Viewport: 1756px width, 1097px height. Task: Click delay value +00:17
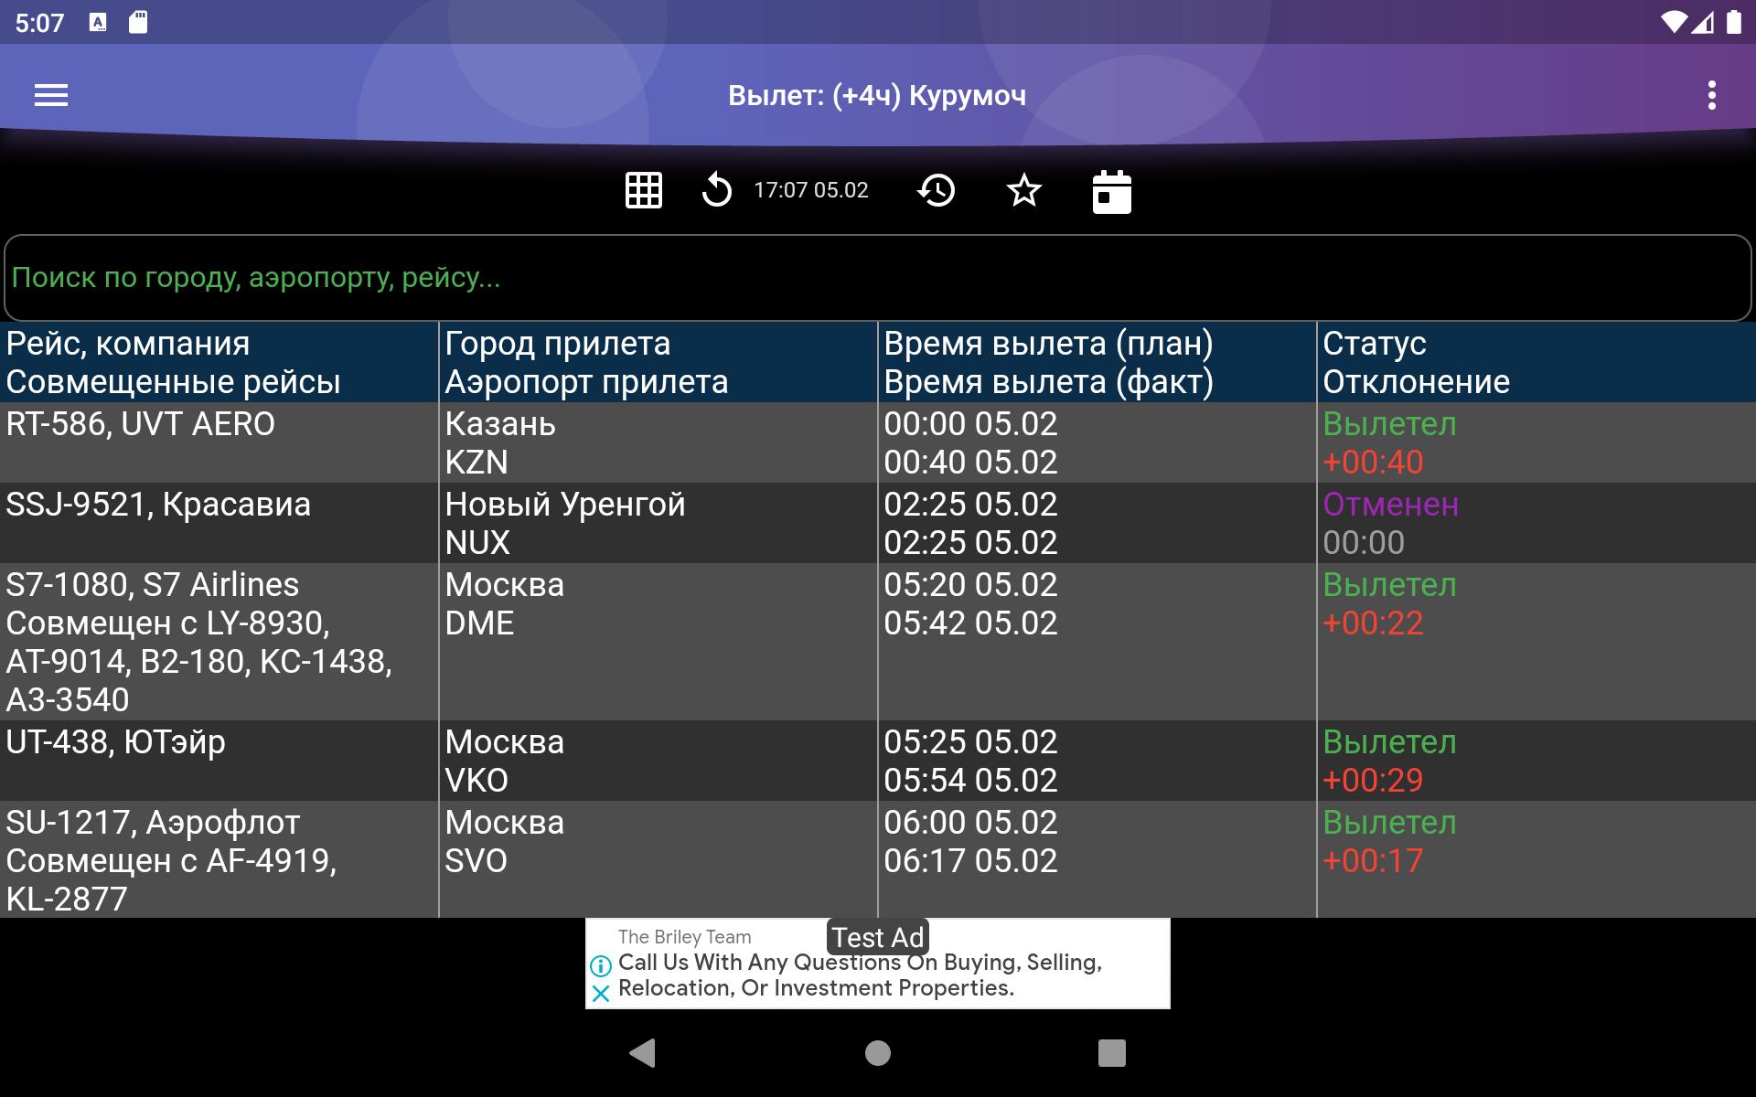(x=1373, y=861)
